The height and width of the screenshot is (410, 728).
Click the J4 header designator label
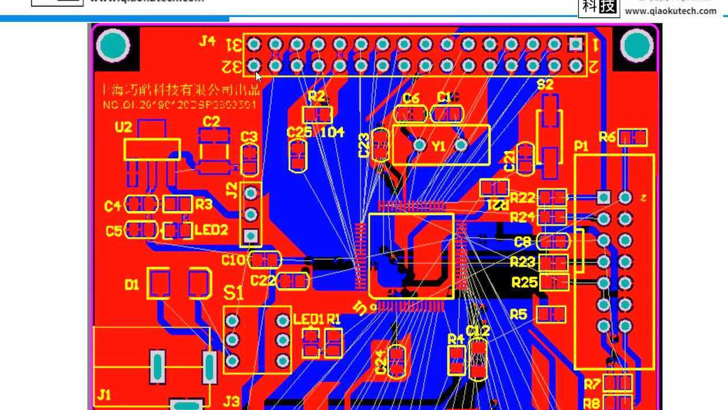tap(207, 41)
